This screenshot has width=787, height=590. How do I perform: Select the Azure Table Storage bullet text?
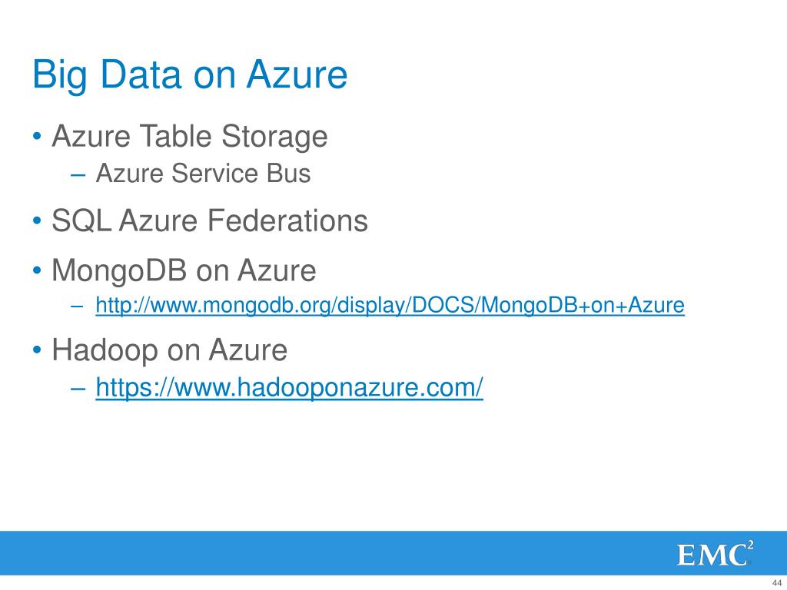point(190,137)
